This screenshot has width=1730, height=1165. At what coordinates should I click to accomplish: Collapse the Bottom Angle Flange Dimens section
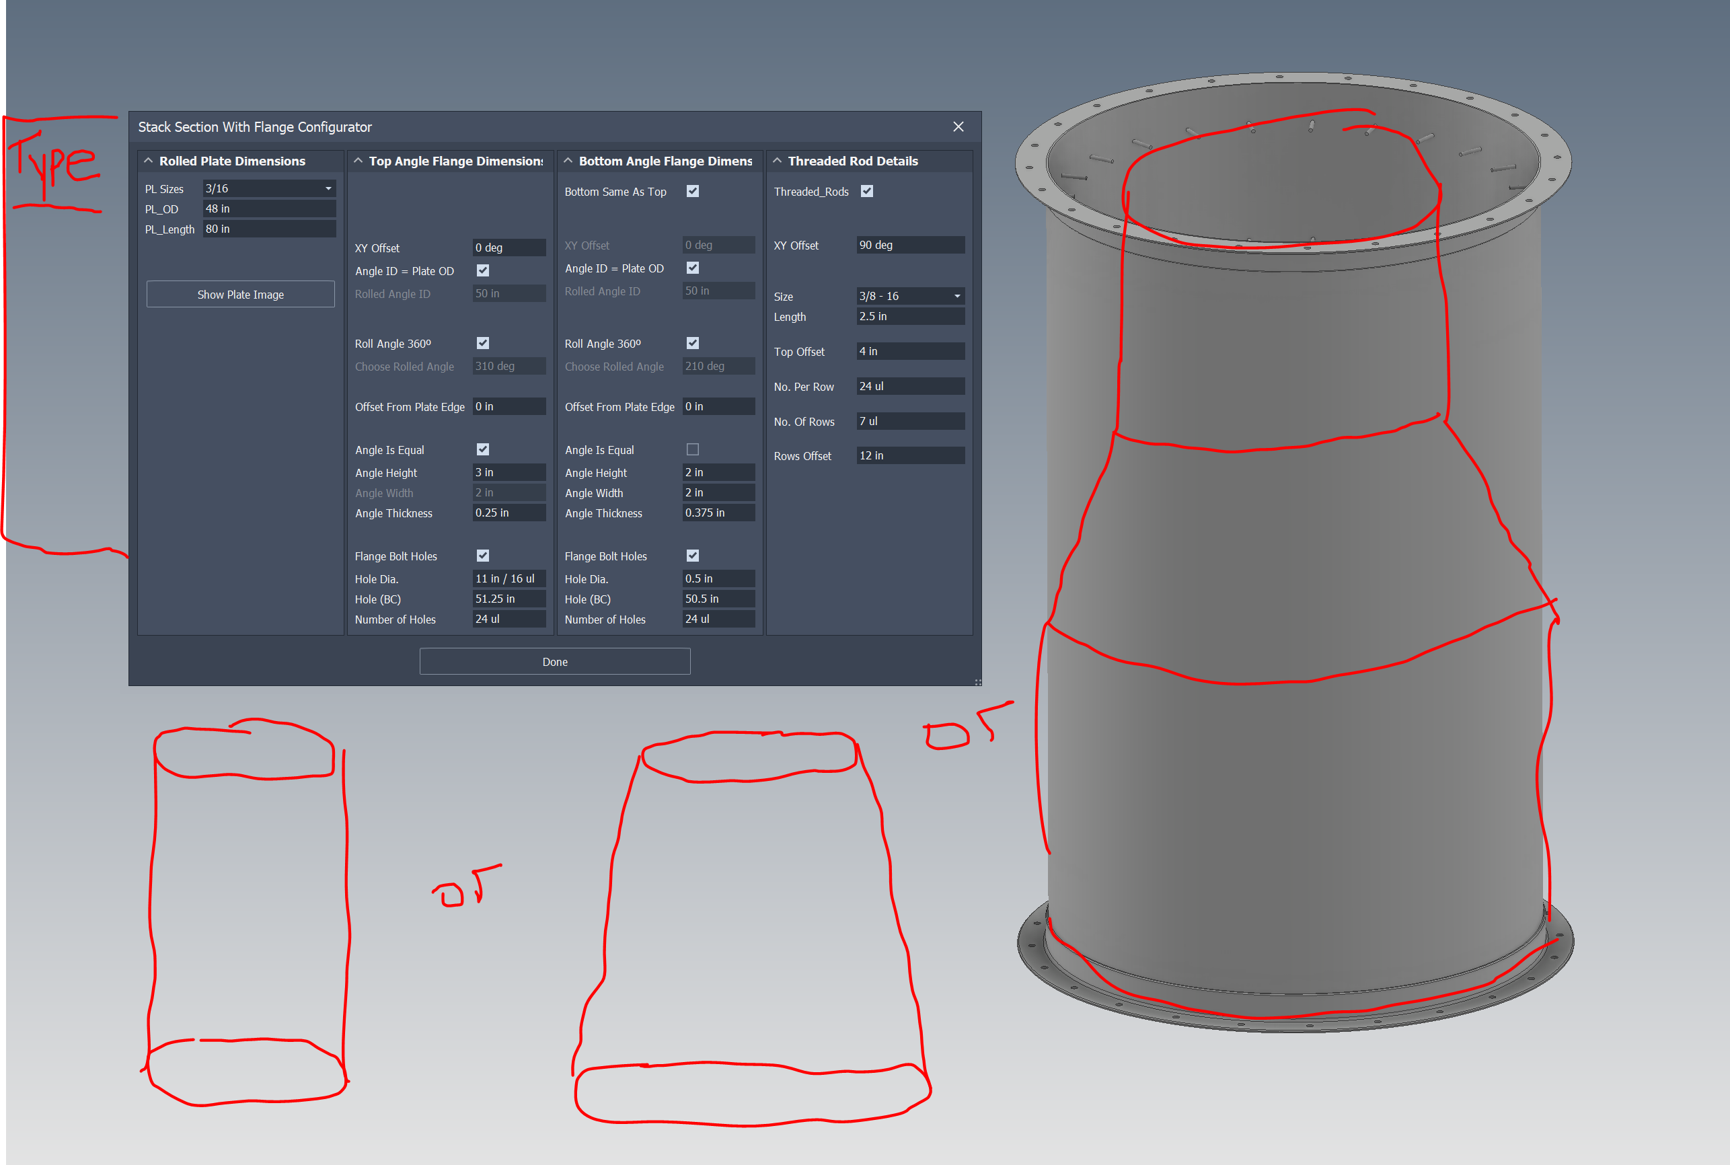point(568,161)
